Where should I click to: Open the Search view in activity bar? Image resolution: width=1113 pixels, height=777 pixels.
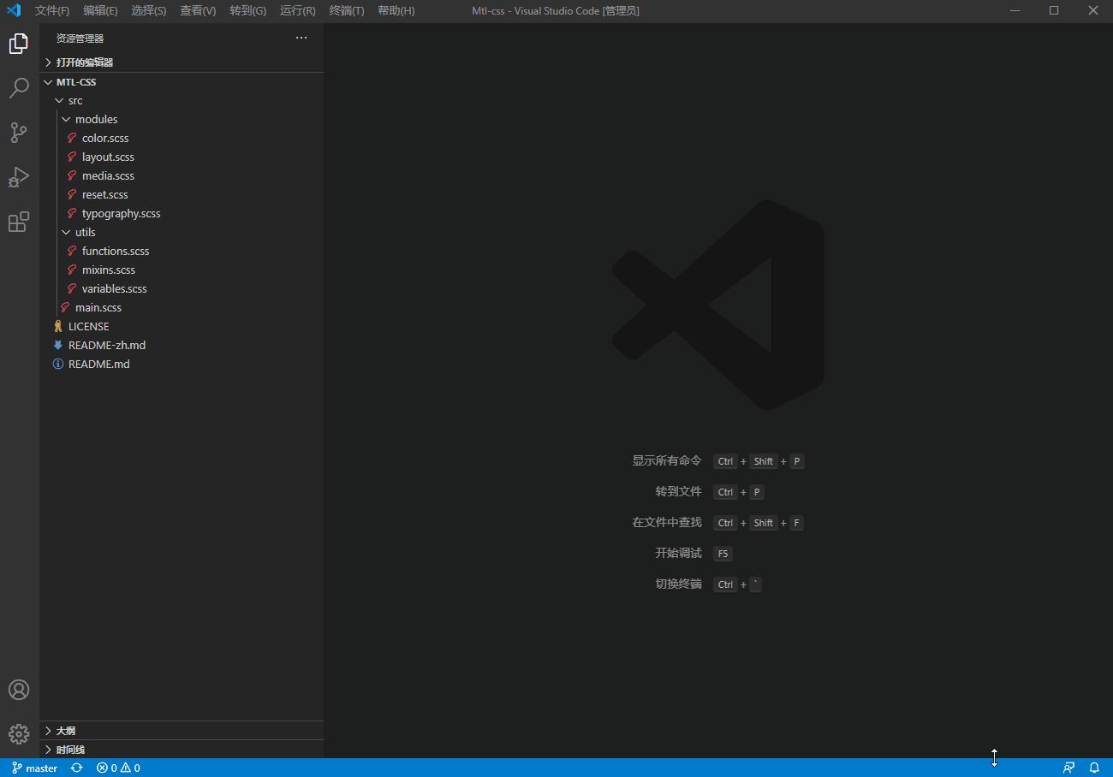tap(19, 88)
